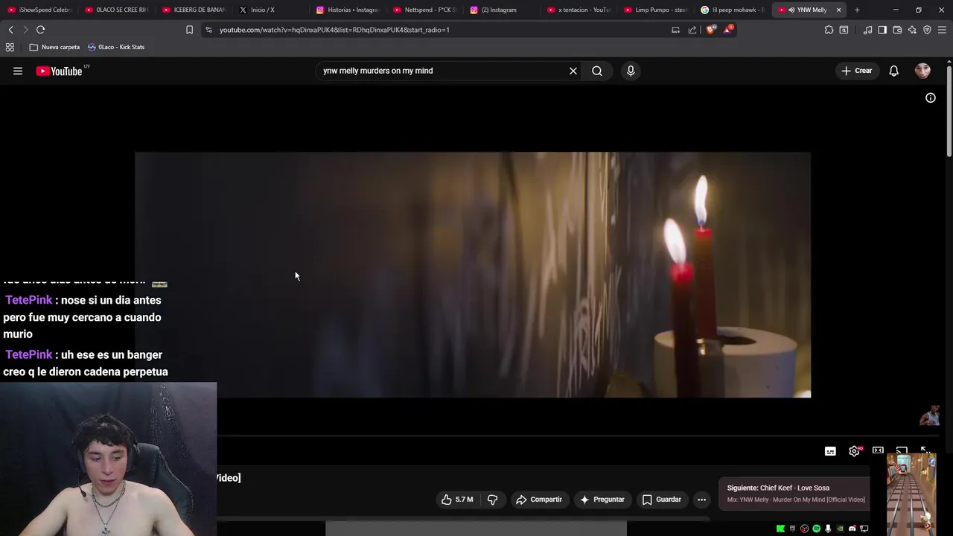
Task: Click the Preguntar button
Action: pos(602,500)
